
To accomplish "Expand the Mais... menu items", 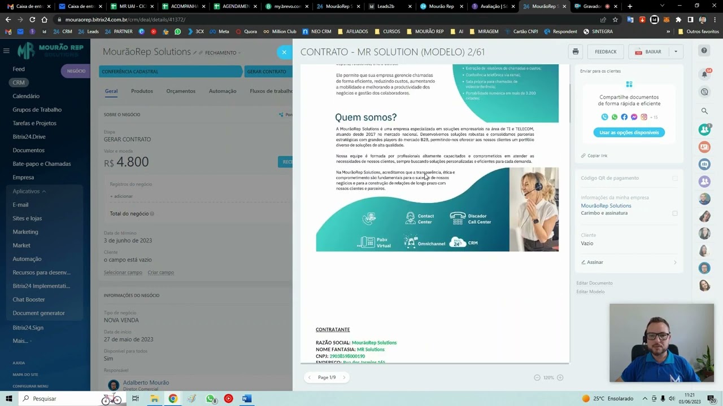I will click(21, 341).
